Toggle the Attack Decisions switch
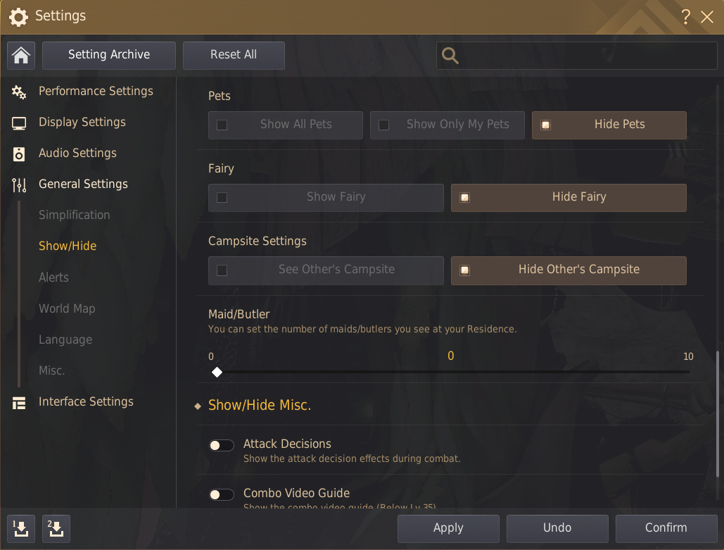Viewport: 724px width, 550px height. coord(221,445)
